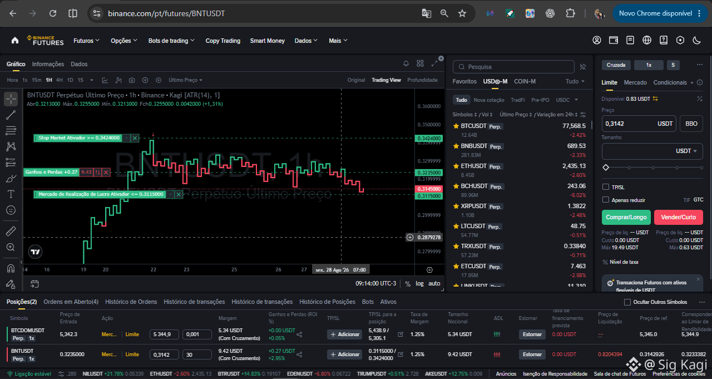Viewport: 712px width, 379px height.
Task: Open the pattern drawing tools
Action: pos(11,147)
